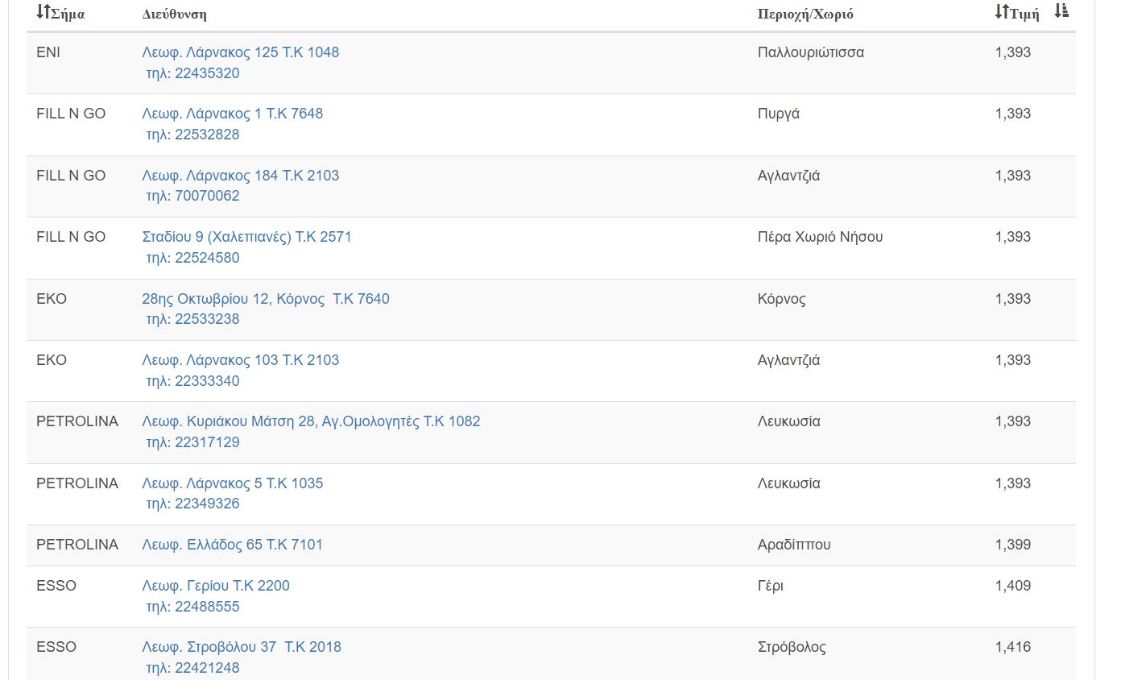The width and height of the screenshot is (1125, 680).
Task: Click phone number τηλ: 22435320
Action: point(192,73)
